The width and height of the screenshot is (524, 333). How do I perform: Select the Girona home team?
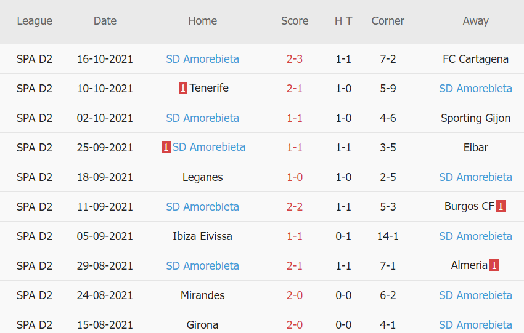tap(203, 324)
